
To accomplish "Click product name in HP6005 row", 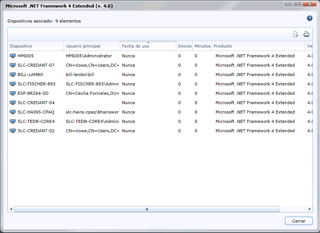I will click(255, 56).
